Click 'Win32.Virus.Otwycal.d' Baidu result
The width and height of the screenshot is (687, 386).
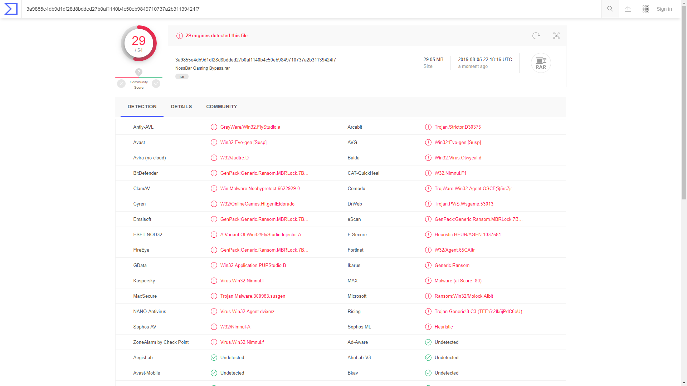tap(458, 158)
